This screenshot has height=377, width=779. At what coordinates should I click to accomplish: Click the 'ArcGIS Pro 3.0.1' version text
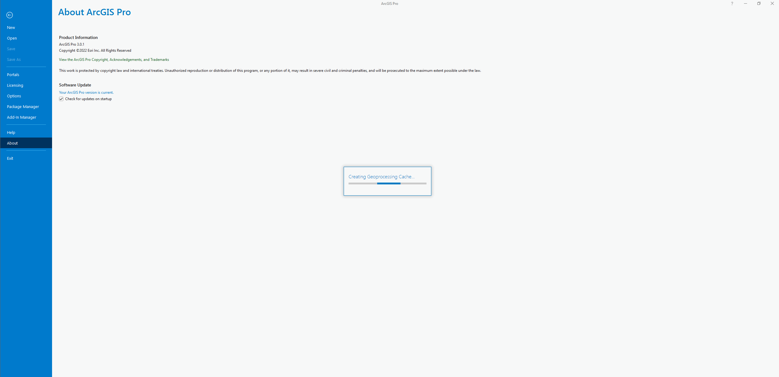click(x=72, y=44)
